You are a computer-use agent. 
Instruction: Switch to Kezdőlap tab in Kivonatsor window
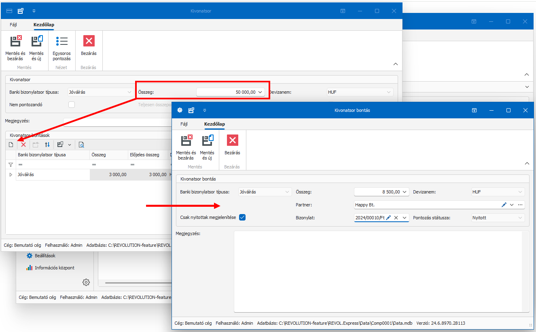click(x=44, y=25)
